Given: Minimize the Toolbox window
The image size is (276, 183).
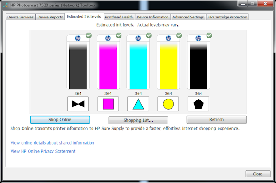Looking at the screenshot, I should (243, 4).
